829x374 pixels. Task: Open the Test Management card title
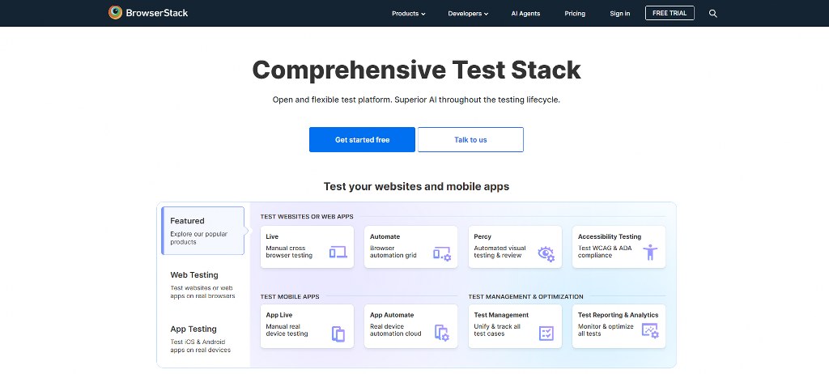[501, 315]
